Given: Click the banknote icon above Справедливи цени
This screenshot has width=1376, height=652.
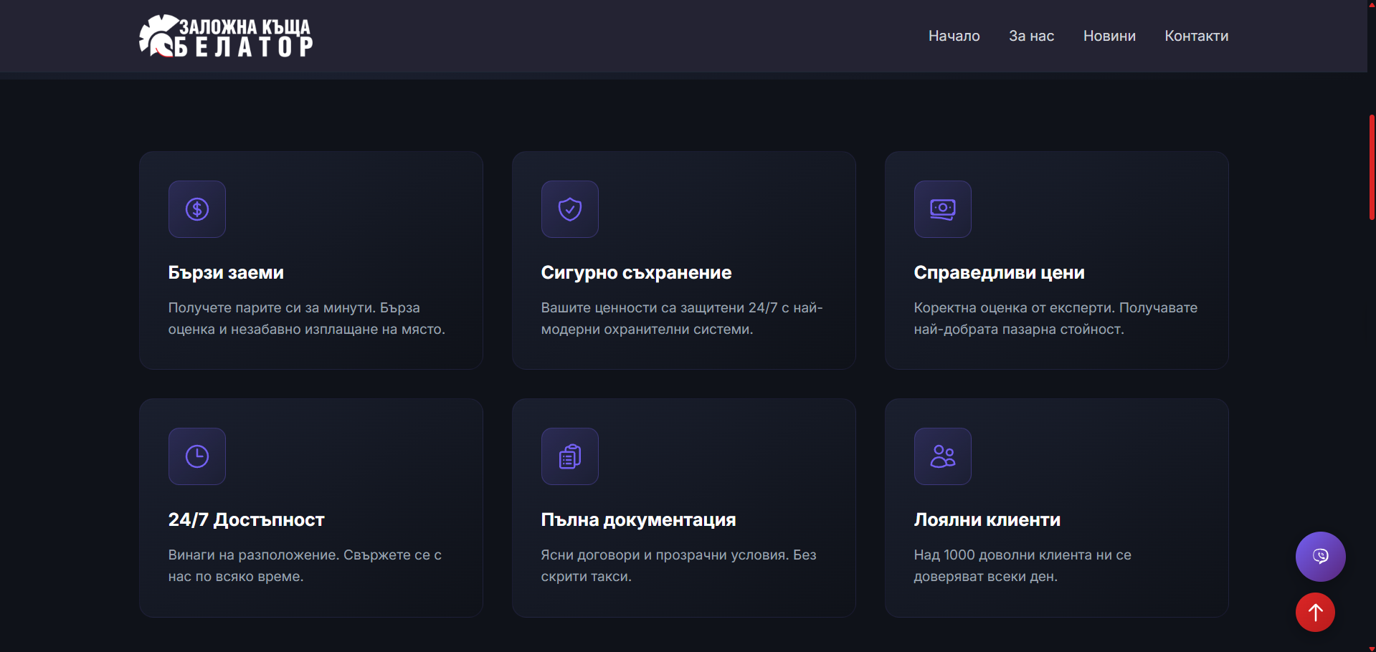Looking at the screenshot, I should 943,209.
